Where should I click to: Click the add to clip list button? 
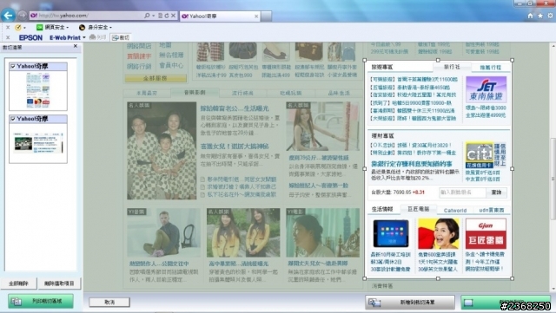(x=410, y=303)
